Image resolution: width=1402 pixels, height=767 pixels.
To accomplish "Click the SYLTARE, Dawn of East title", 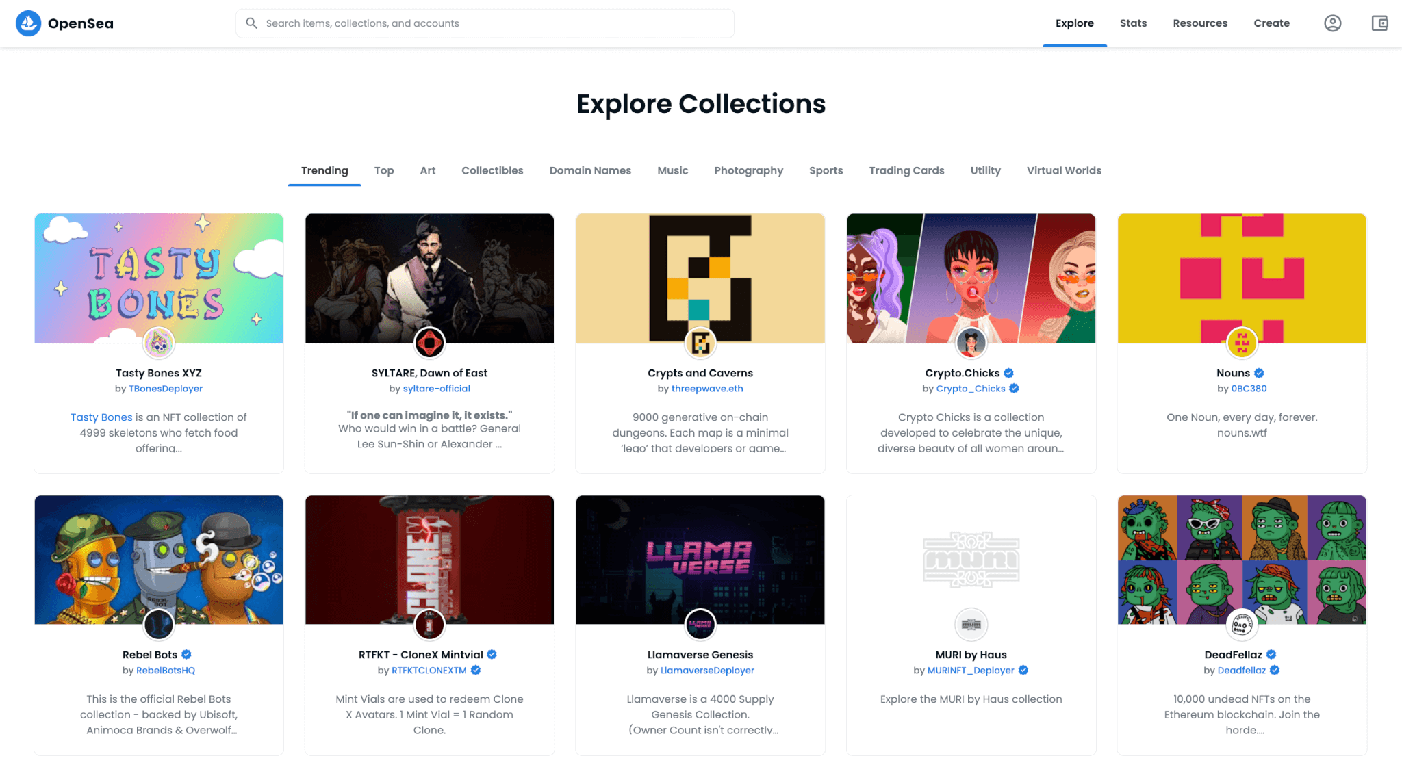I will click(429, 373).
